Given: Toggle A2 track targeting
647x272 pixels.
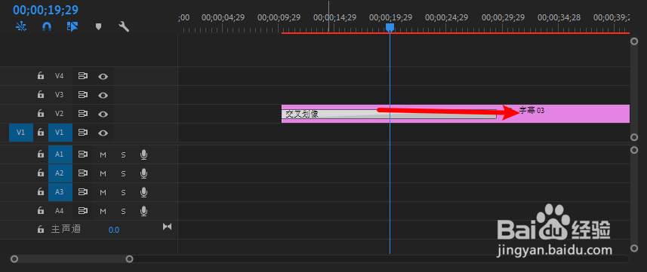Looking at the screenshot, I should pos(60,173).
